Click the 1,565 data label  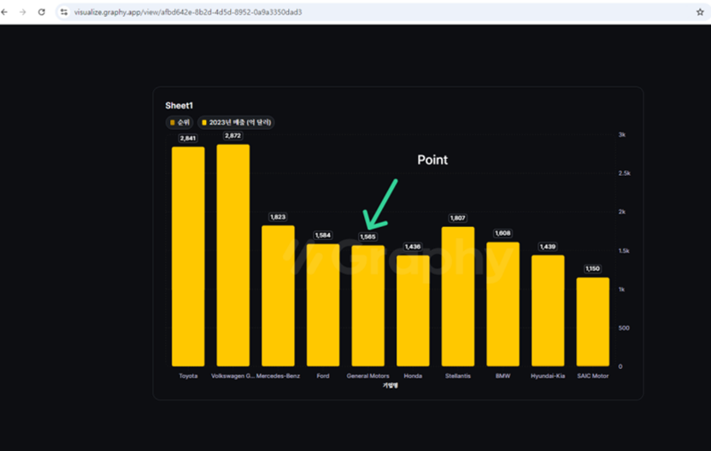coord(367,237)
